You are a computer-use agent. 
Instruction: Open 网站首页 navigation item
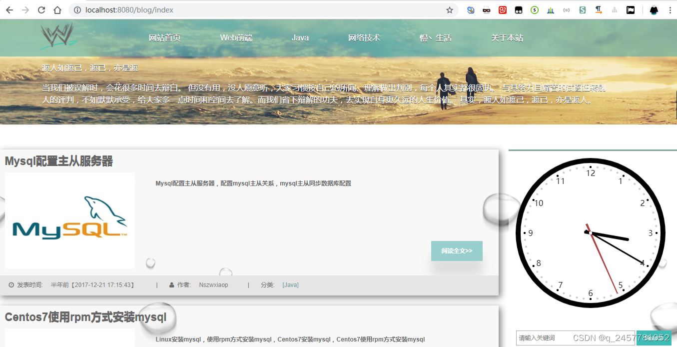point(164,38)
